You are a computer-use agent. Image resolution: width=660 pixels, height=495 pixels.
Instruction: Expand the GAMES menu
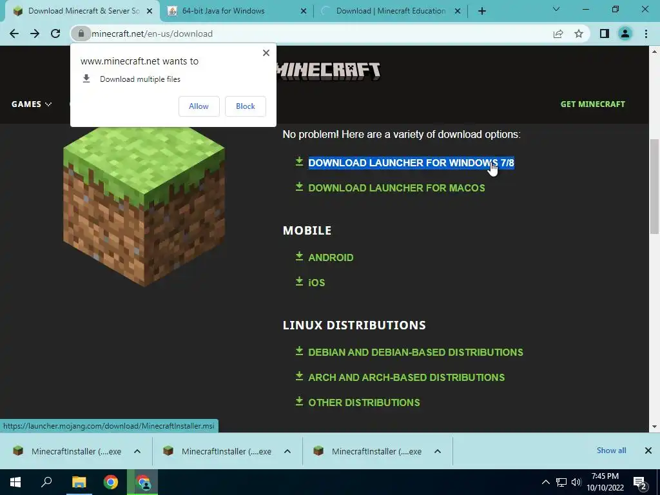pyautogui.click(x=32, y=104)
